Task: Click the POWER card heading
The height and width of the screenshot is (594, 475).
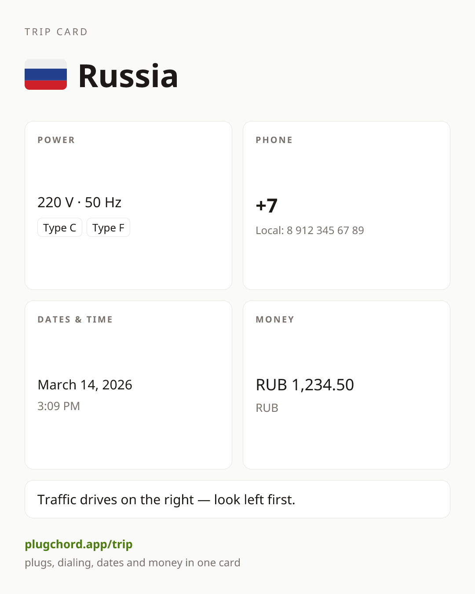Action: [56, 140]
